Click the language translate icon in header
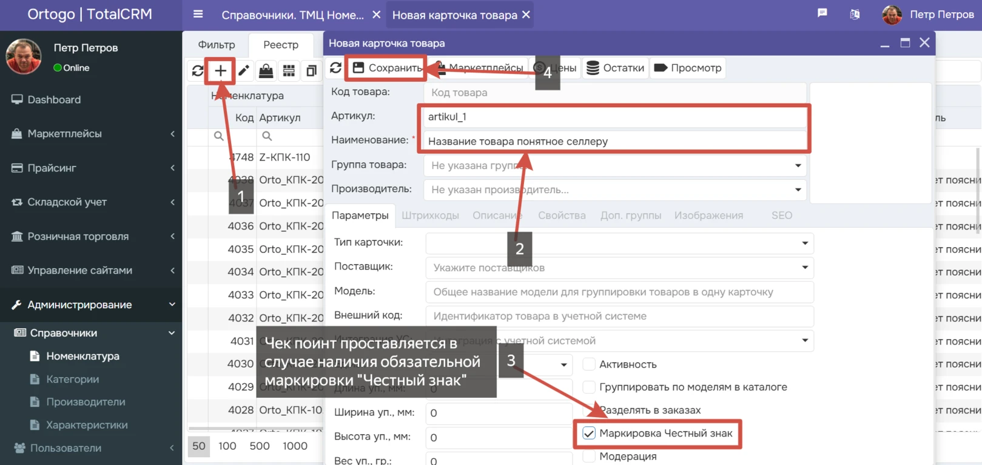 [855, 14]
